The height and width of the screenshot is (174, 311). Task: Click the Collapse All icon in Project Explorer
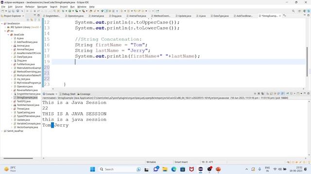[x=28, y=20]
